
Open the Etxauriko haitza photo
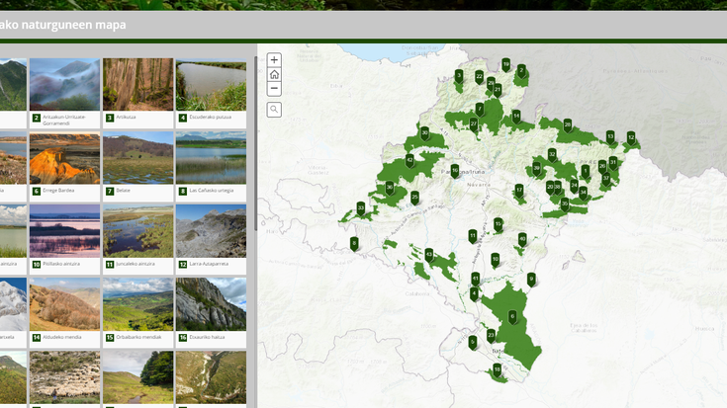pos(211,304)
